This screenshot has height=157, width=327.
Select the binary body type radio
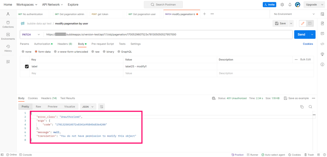(104, 52)
